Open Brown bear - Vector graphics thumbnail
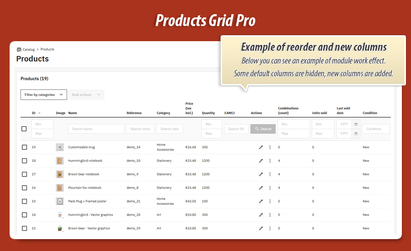Viewport: 411px width, 251px height. coord(60,229)
